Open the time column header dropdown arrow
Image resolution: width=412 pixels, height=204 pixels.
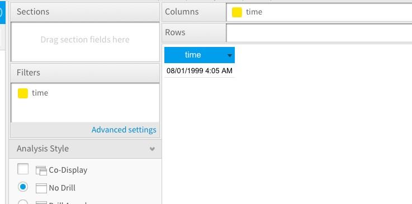point(230,55)
